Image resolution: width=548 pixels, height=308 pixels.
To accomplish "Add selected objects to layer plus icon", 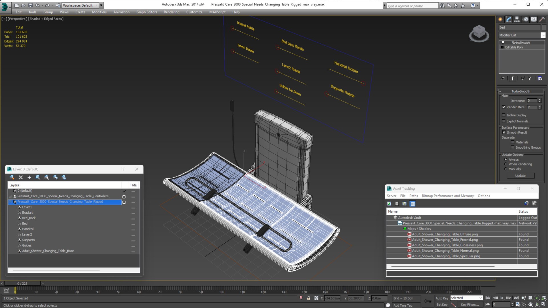I will [29, 177].
